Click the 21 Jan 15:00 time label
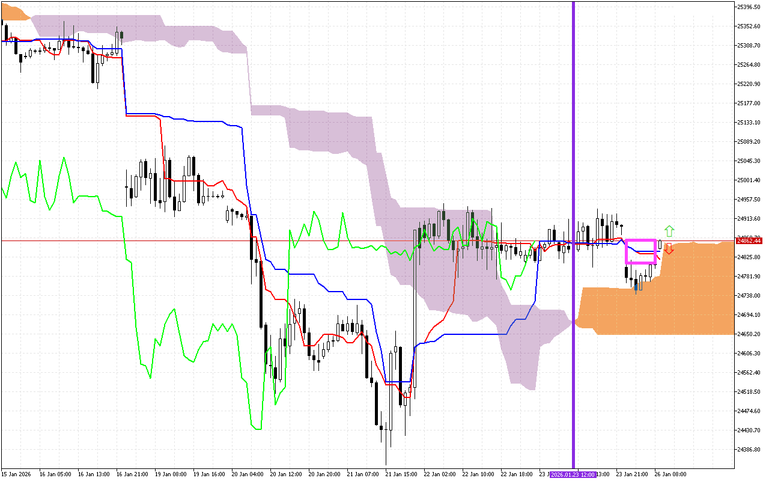769x481 pixels. (401, 474)
